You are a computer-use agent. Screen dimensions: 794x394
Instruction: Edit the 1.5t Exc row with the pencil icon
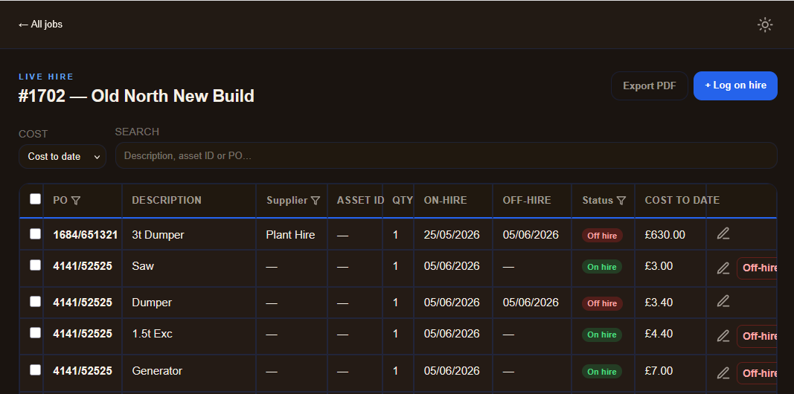(x=723, y=336)
